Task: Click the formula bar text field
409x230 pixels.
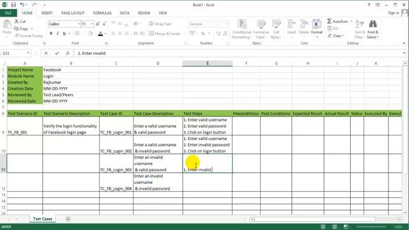Action: point(238,53)
